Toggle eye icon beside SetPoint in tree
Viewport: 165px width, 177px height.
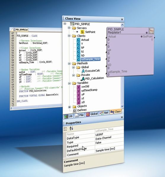tap(77, 32)
